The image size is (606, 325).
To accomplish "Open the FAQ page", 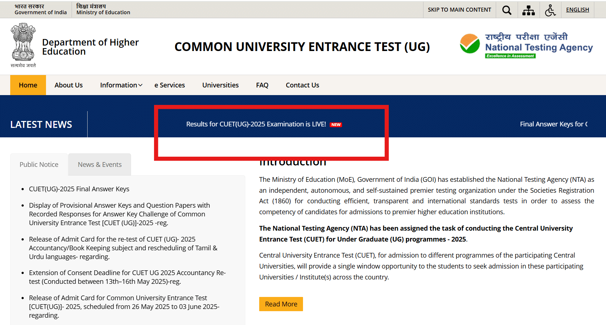I will coord(262,85).
